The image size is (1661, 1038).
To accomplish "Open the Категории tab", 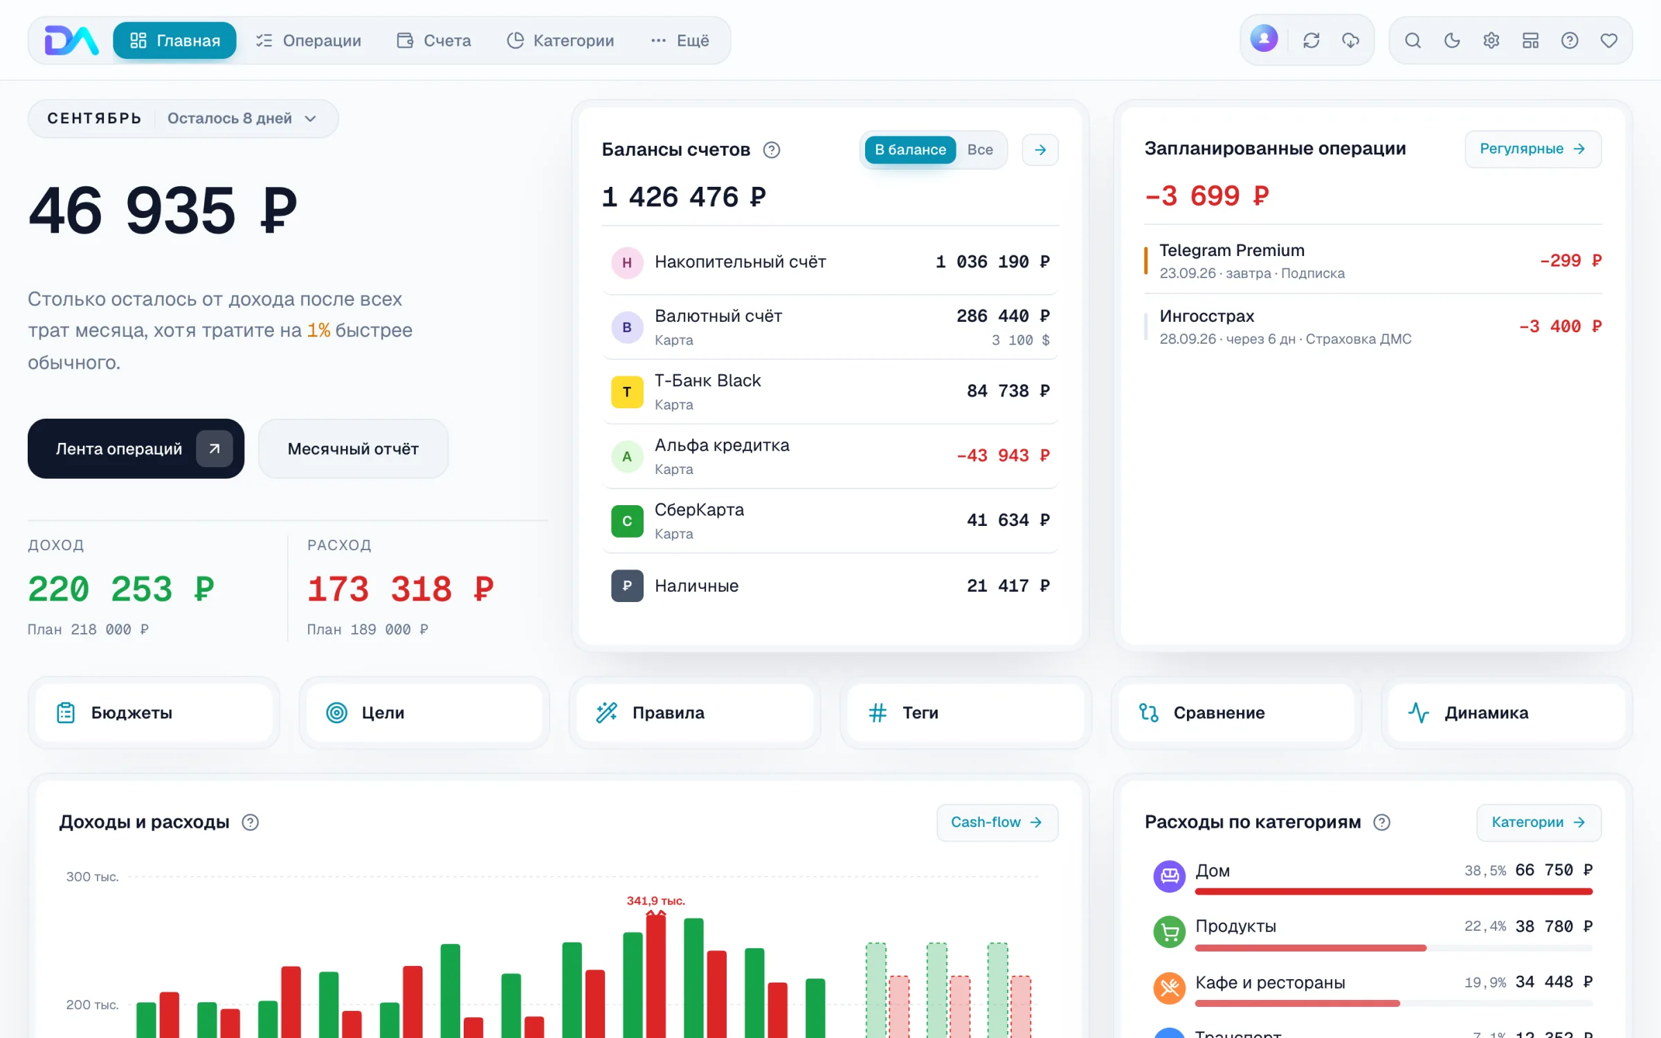I will click(561, 40).
